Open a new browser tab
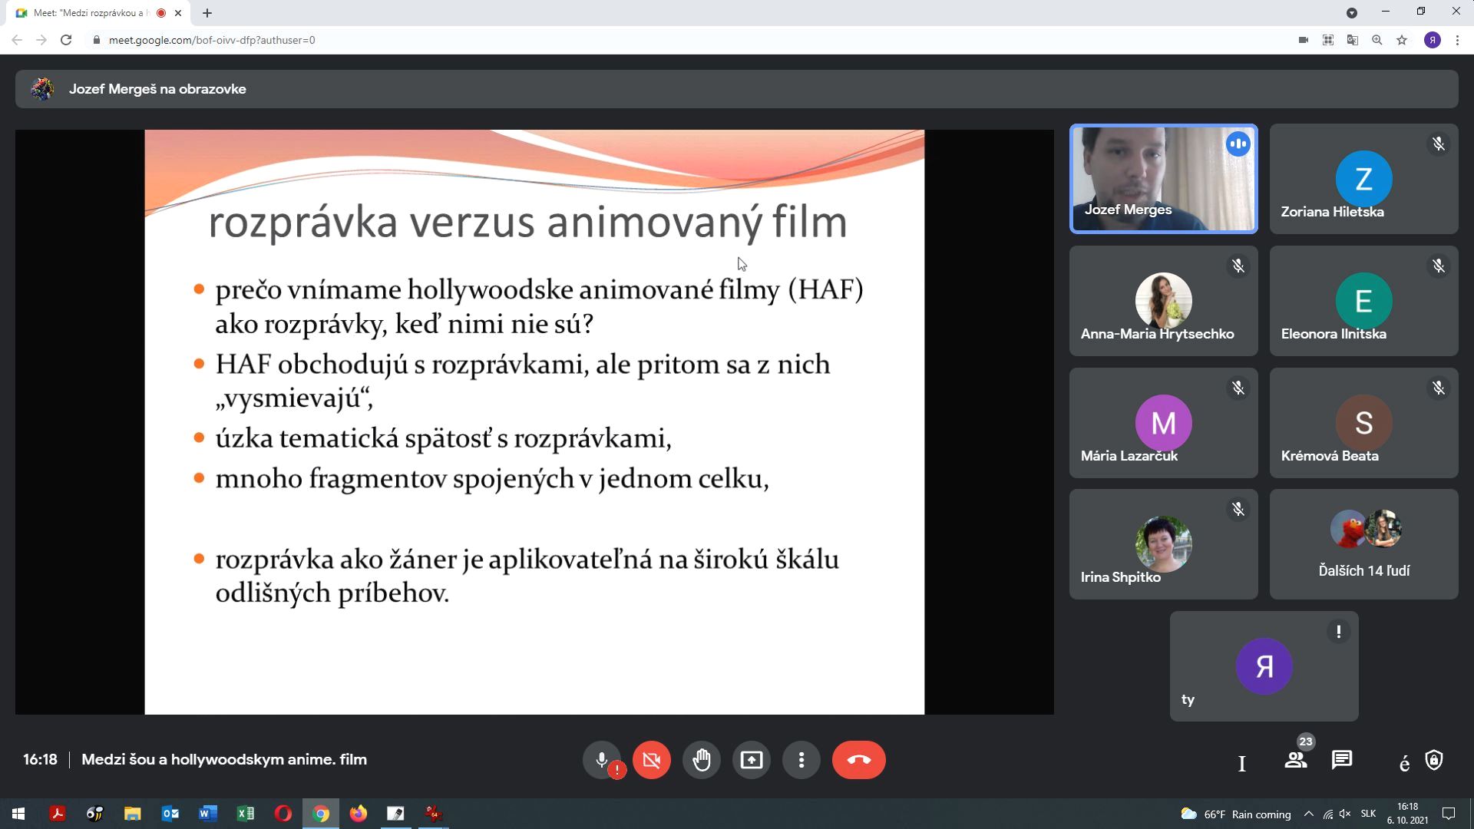 207,13
